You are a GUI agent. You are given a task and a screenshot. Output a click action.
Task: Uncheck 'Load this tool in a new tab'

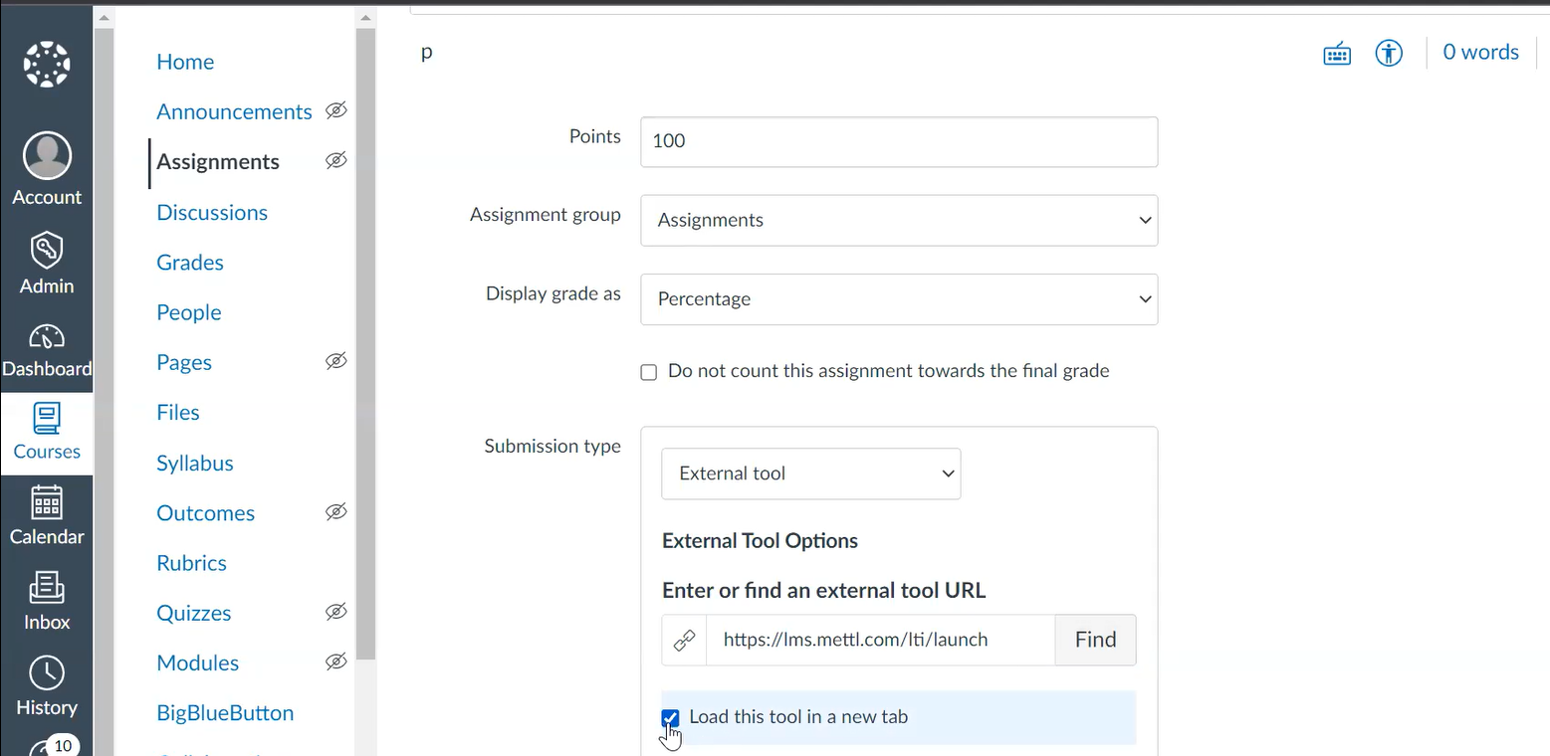(671, 717)
